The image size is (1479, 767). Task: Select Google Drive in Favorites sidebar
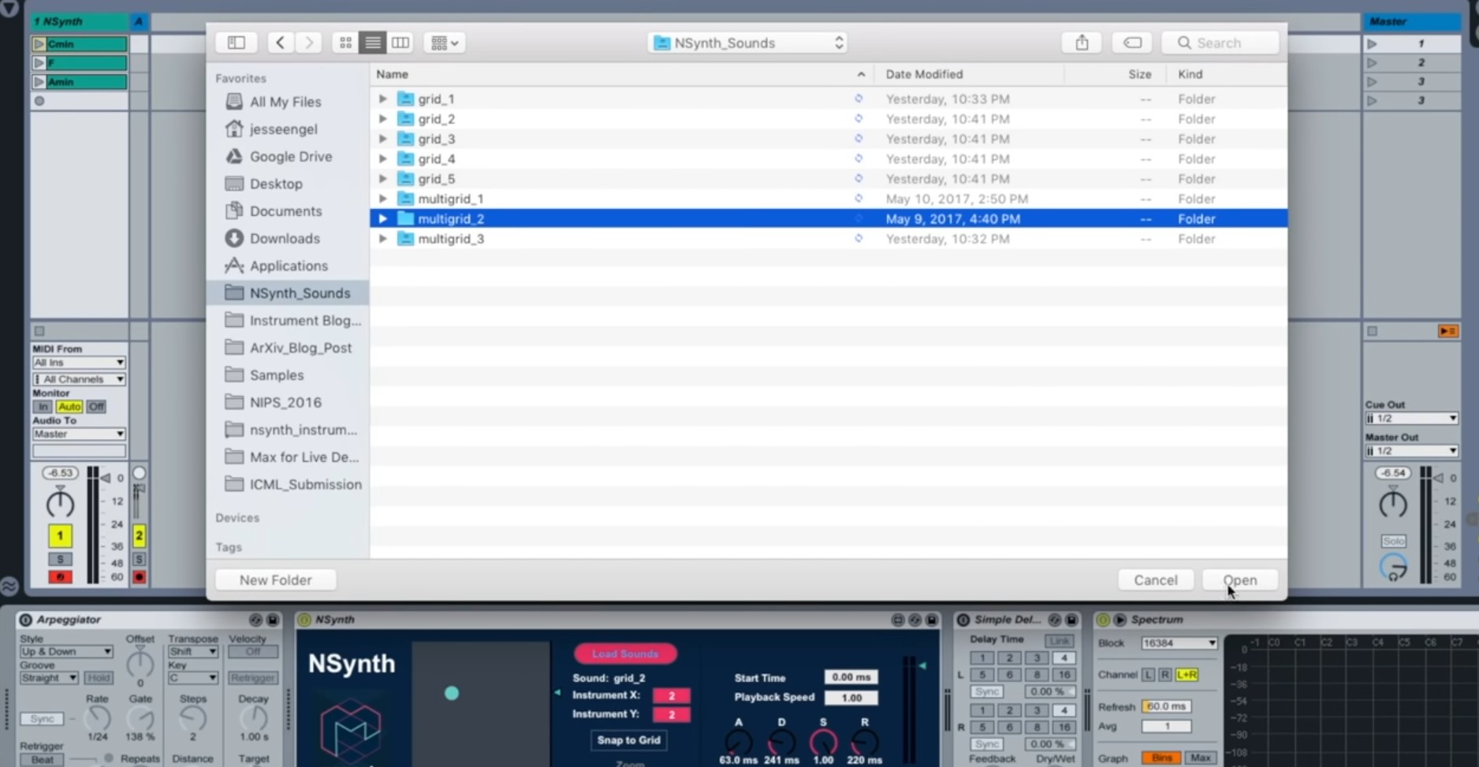[x=290, y=156]
